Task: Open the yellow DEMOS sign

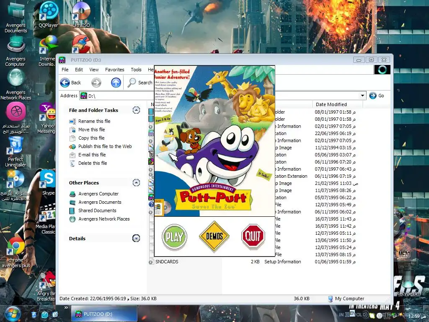Action: [x=214, y=236]
